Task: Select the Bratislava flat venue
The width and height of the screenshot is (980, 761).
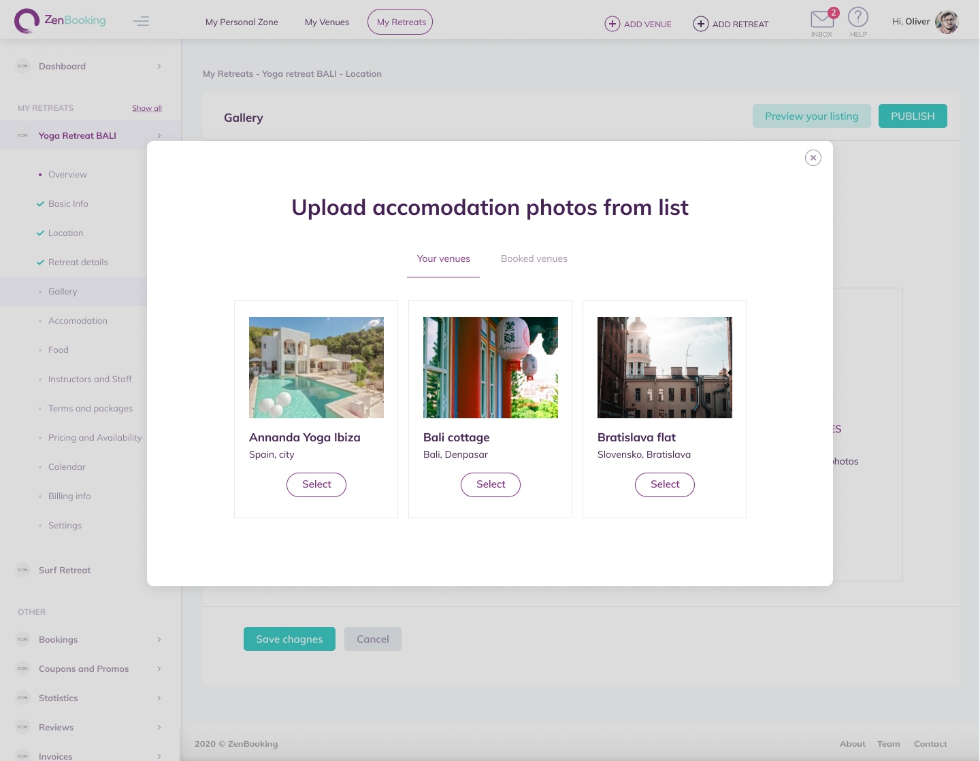Action: tap(665, 484)
